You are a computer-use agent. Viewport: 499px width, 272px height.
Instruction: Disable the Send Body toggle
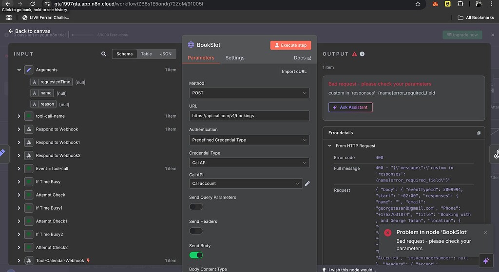196,255
